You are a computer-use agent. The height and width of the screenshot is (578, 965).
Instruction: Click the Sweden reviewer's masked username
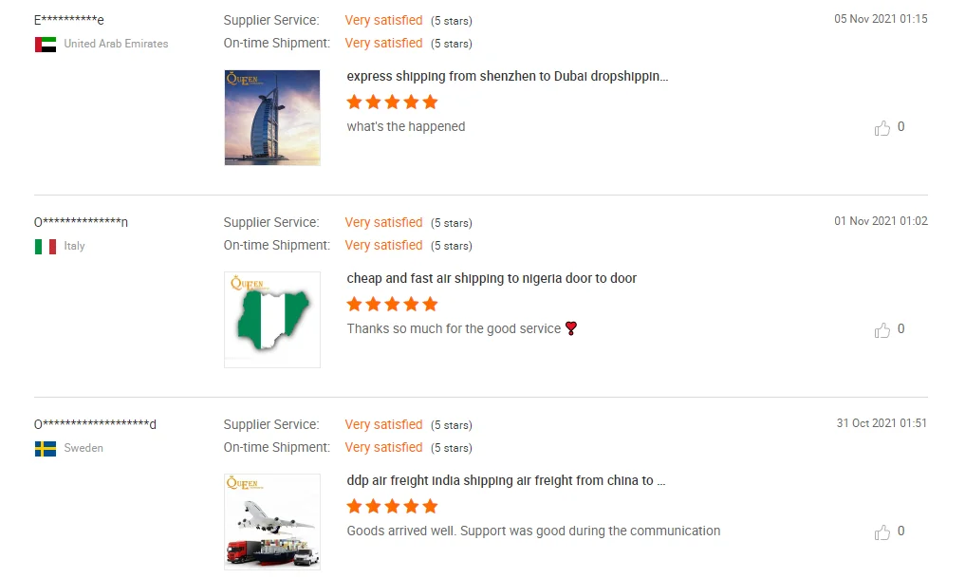[x=95, y=424]
